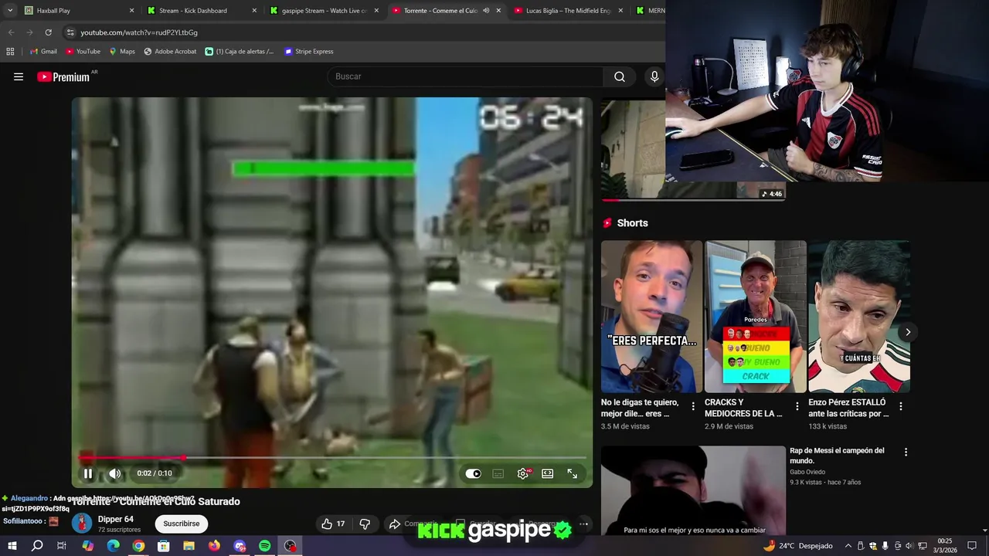View site information icon in address bar

(70, 32)
